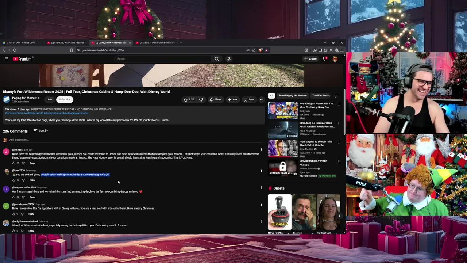
Task: Select the From Paging Mr. Morrow chip
Action: 293,96
